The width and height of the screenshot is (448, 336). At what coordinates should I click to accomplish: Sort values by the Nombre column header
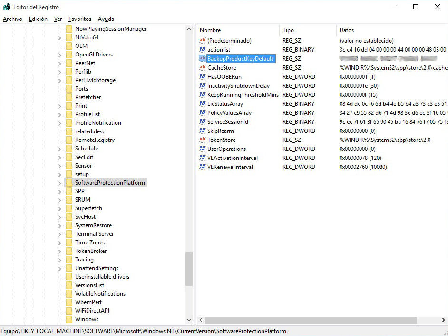tap(238, 30)
